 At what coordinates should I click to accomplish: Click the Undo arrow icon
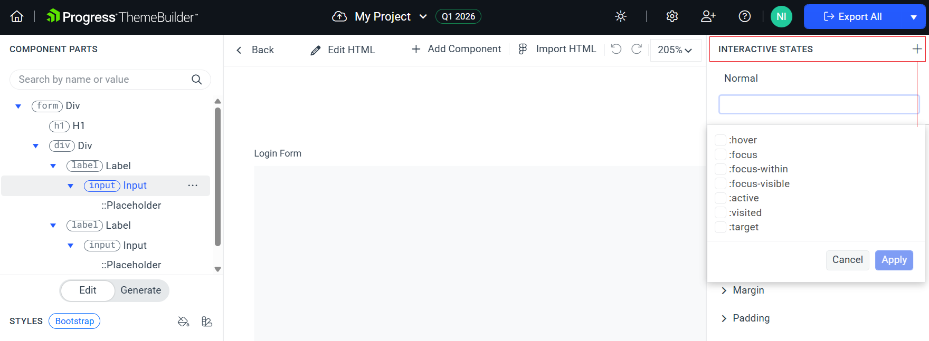pos(615,49)
